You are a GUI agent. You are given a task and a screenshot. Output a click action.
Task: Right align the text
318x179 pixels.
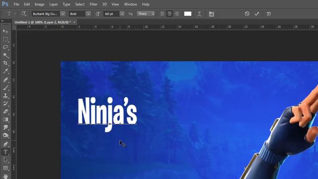(176, 14)
